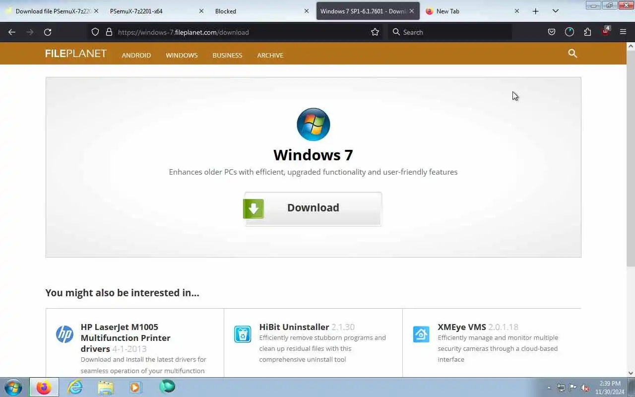Click the Firefox taskbar icon
Viewport: 635px width, 397px height.
tap(44, 387)
